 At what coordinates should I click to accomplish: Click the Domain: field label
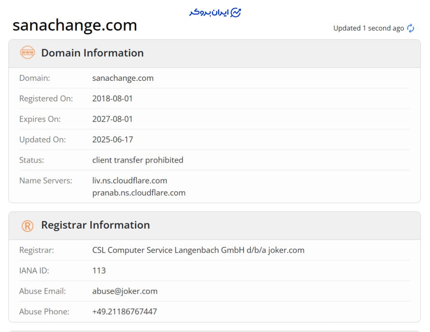click(34, 78)
